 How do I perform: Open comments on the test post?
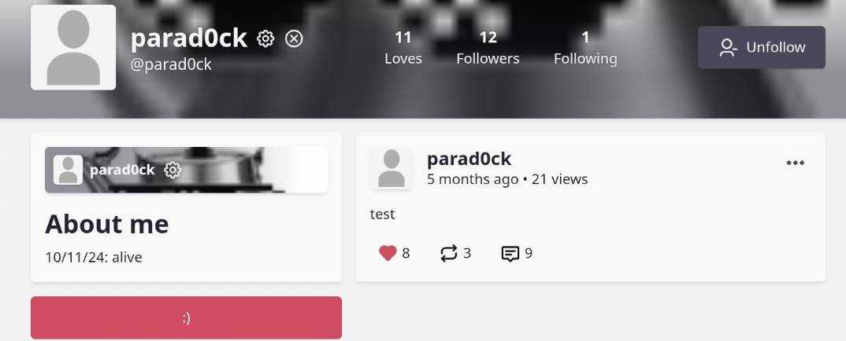coord(510,253)
